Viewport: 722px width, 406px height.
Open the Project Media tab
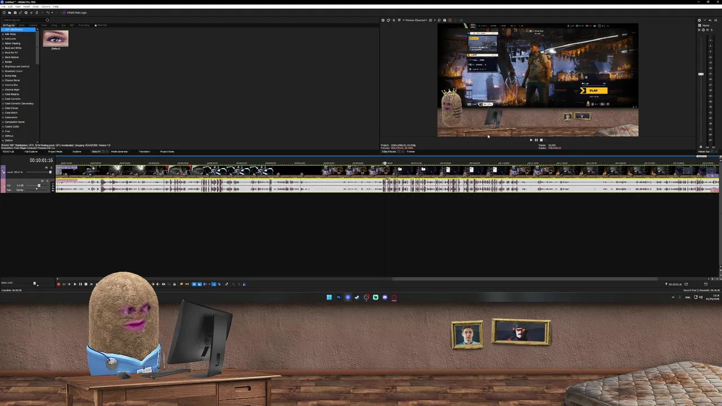tap(55, 152)
